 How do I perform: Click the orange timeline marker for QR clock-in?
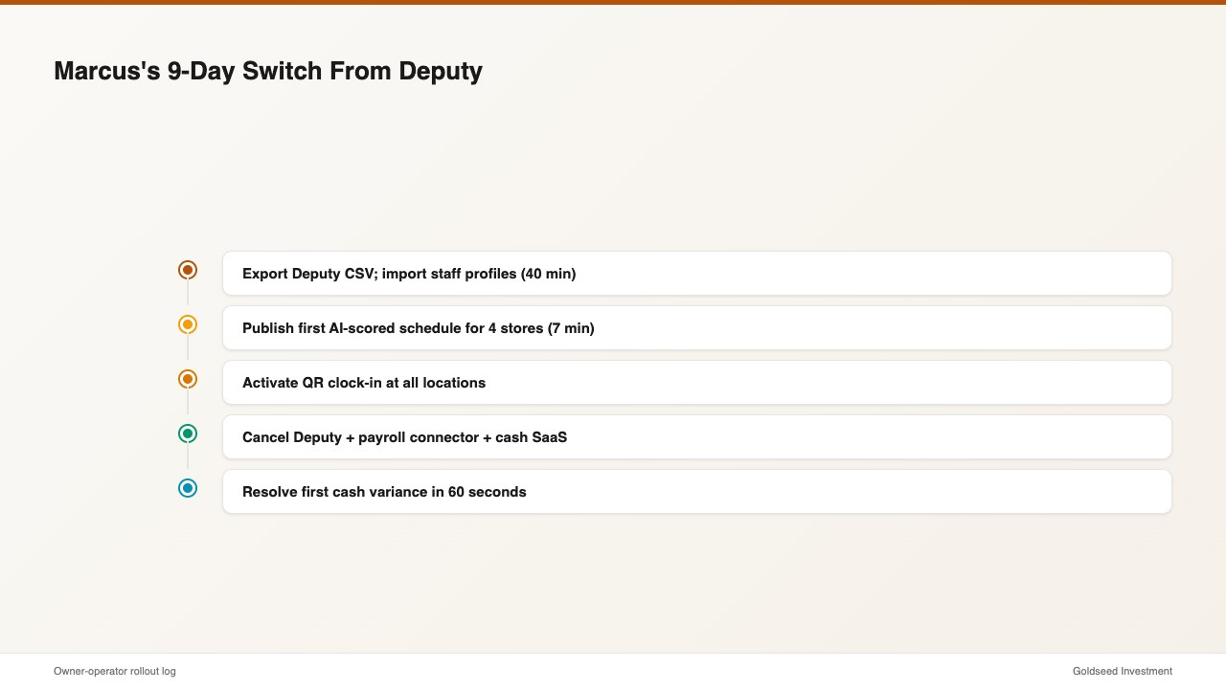[188, 379]
